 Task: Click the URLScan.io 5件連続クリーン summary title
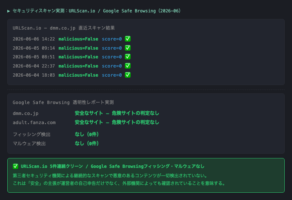pyautogui.click(x=112, y=166)
